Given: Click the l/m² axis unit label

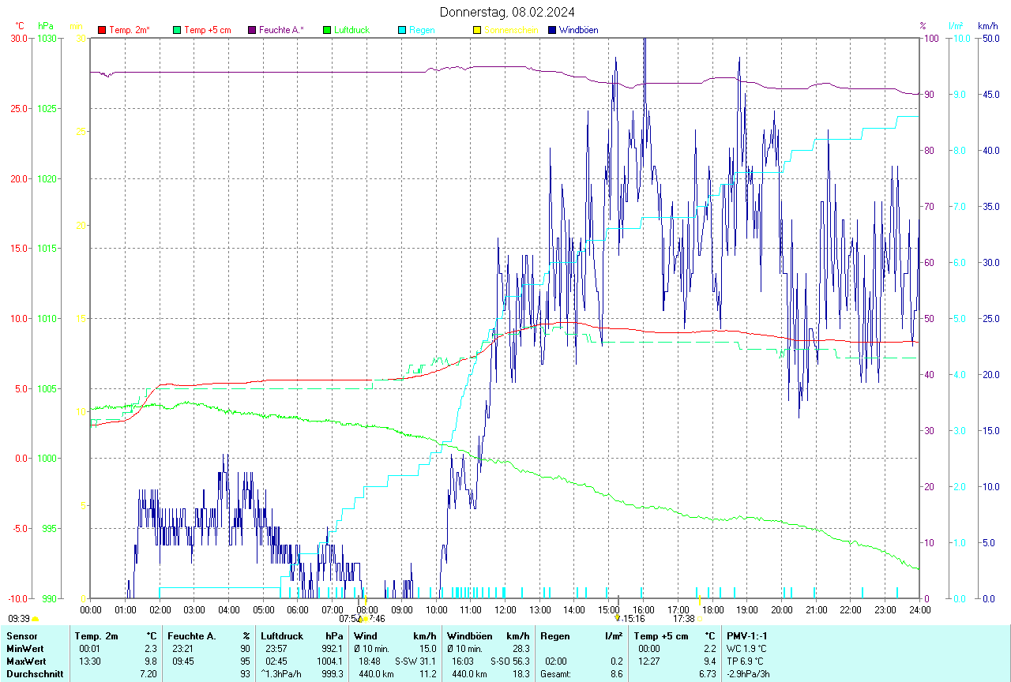Looking at the screenshot, I should pos(957,26).
